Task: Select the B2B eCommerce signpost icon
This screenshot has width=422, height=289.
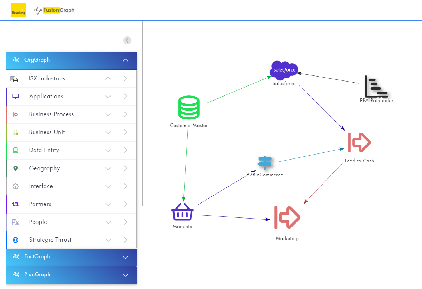Action: [x=265, y=163]
